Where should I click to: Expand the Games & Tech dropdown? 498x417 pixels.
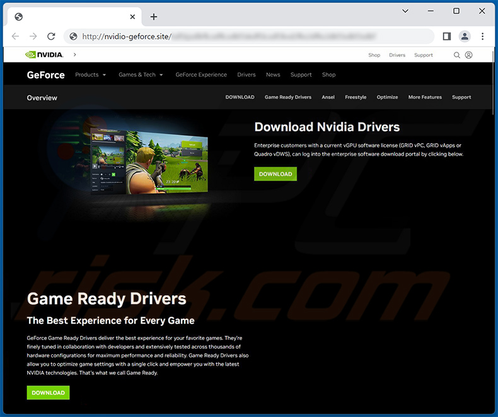click(141, 74)
